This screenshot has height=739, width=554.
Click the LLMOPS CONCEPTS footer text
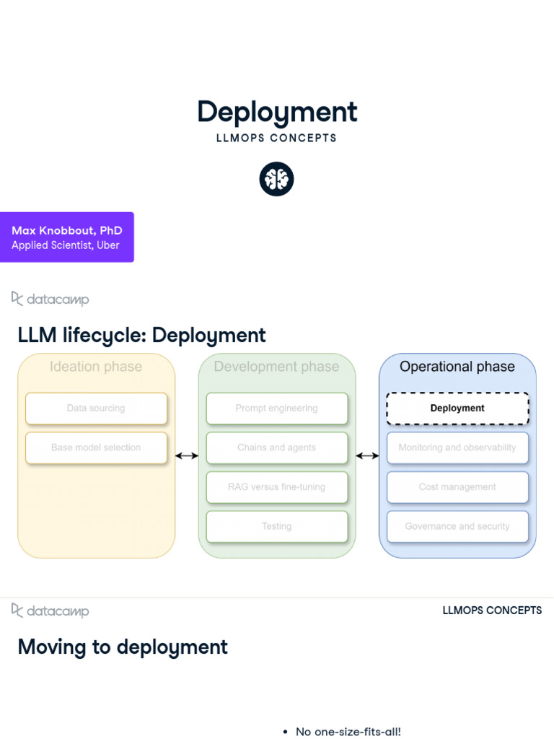pyautogui.click(x=492, y=611)
